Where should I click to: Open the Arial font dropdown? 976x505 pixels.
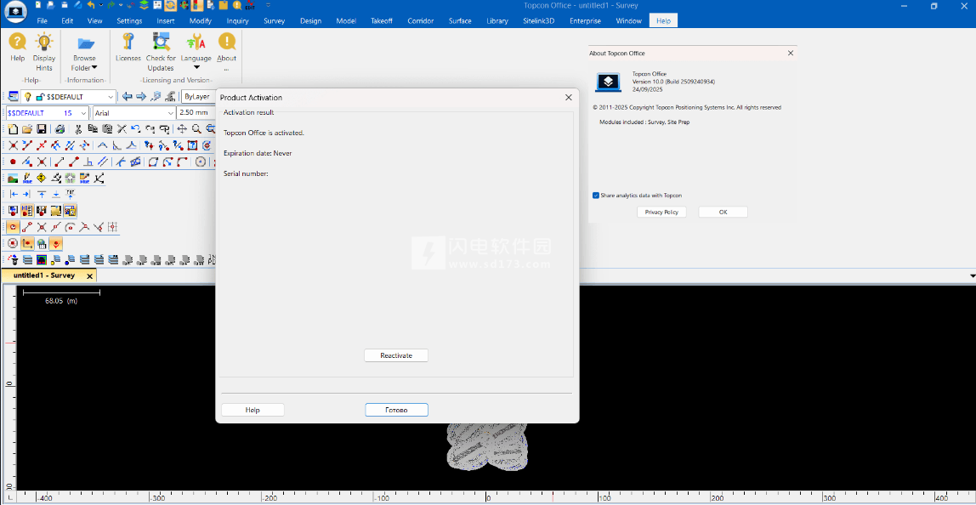tap(169, 113)
